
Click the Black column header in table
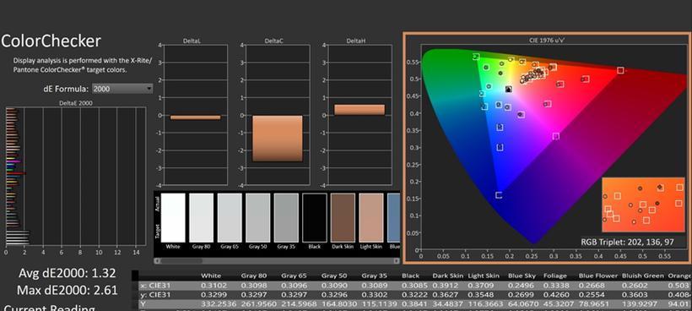(x=410, y=276)
